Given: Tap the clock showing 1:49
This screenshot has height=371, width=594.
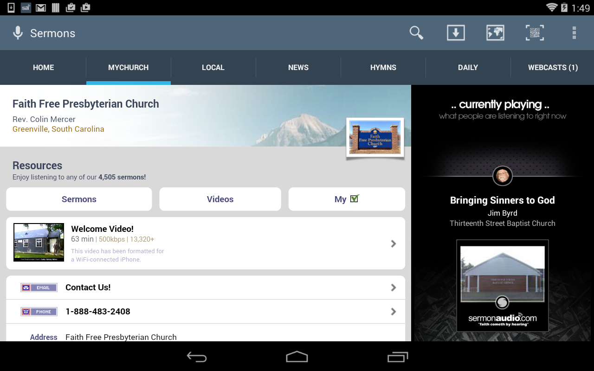Looking at the screenshot, I should pyautogui.click(x=581, y=8).
